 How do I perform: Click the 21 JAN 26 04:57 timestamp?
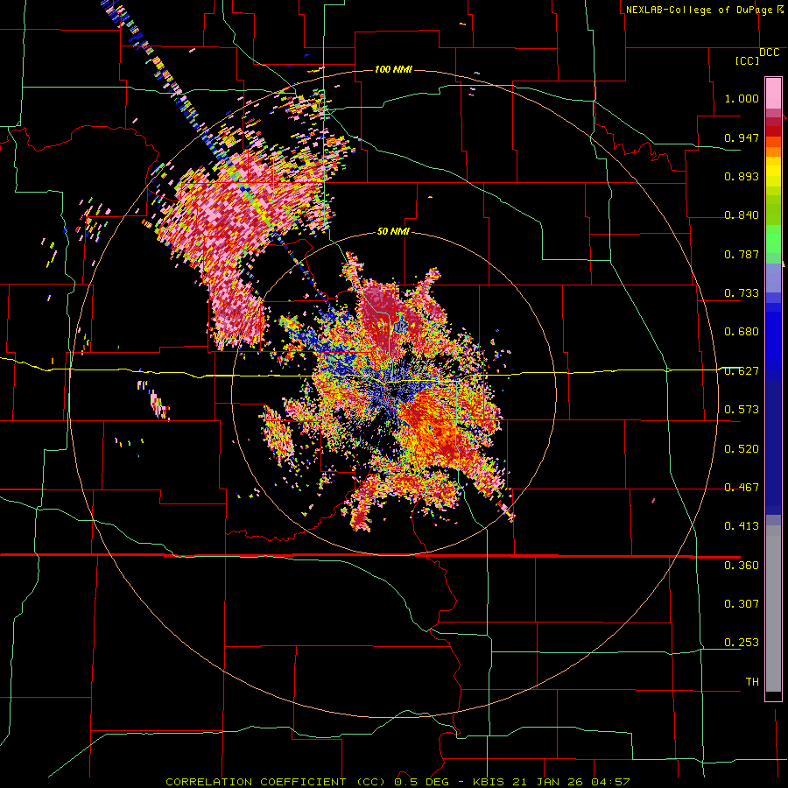pyautogui.click(x=571, y=782)
